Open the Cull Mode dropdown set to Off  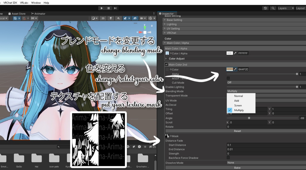click(x=266, y=82)
